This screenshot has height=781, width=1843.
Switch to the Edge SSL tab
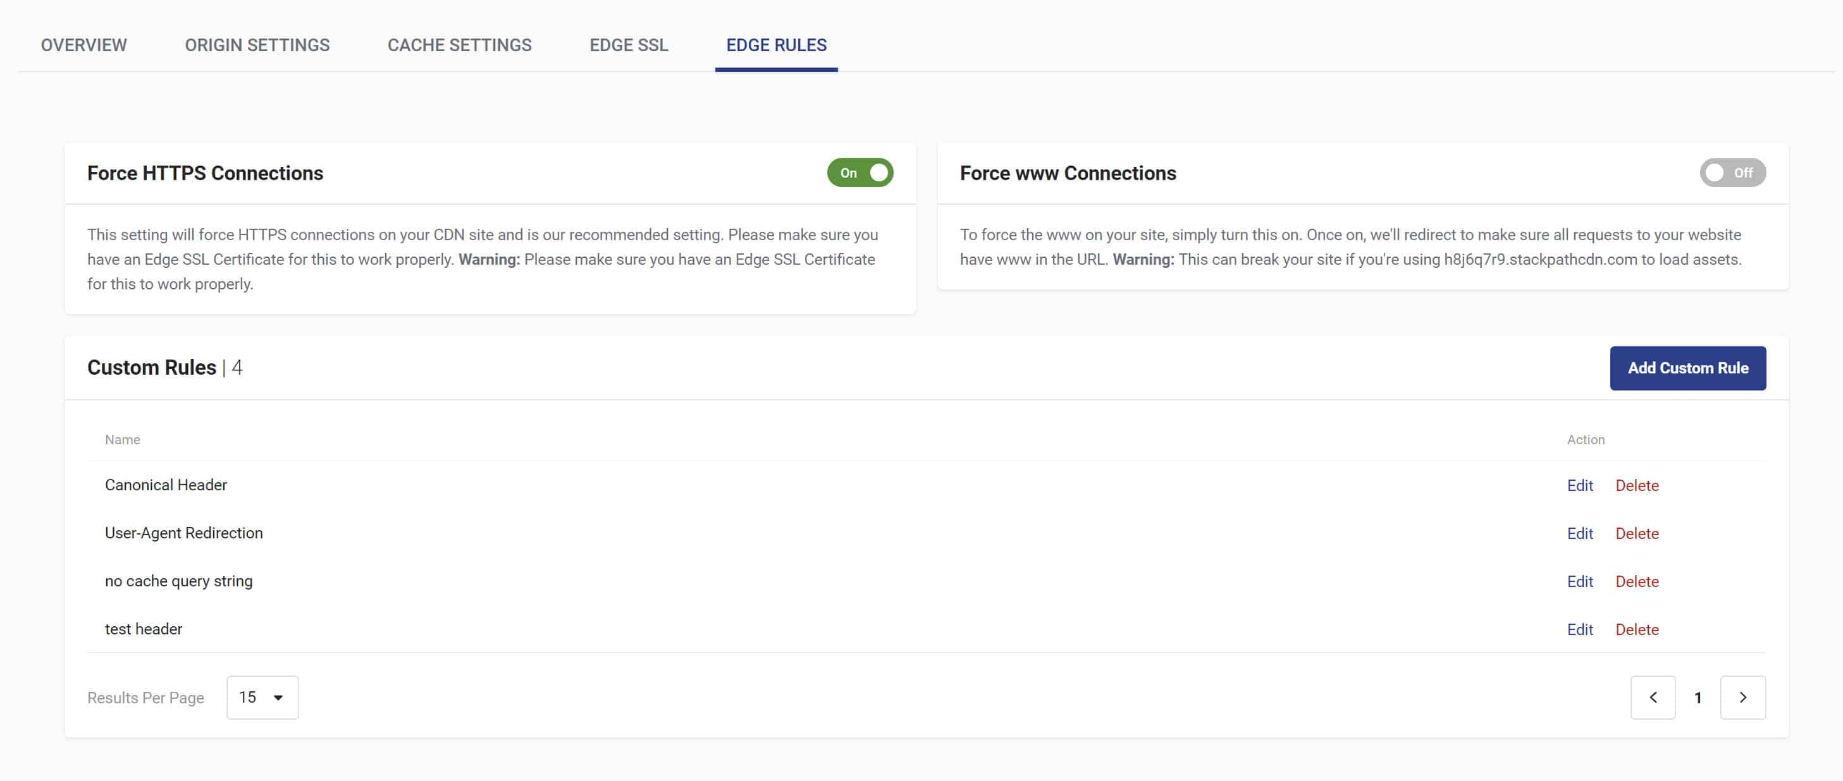point(628,45)
